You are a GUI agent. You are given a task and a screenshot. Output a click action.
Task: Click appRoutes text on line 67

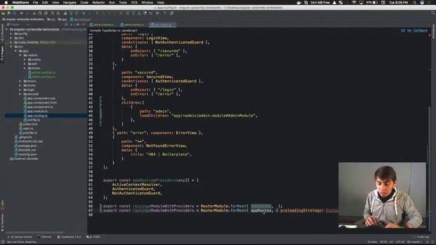click(x=261, y=210)
